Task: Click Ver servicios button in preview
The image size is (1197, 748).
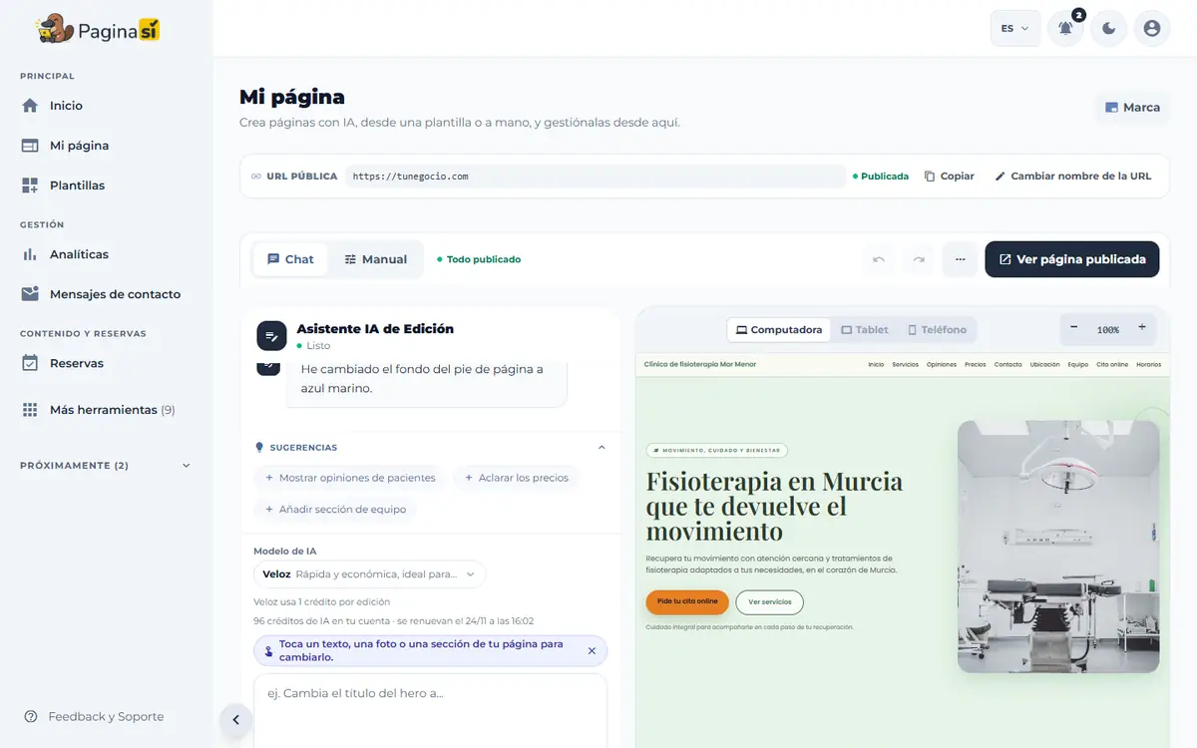Action: (x=769, y=602)
